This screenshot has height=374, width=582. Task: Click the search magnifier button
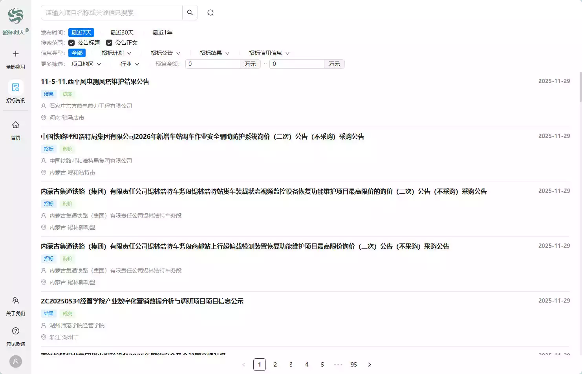(x=190, y=13)
